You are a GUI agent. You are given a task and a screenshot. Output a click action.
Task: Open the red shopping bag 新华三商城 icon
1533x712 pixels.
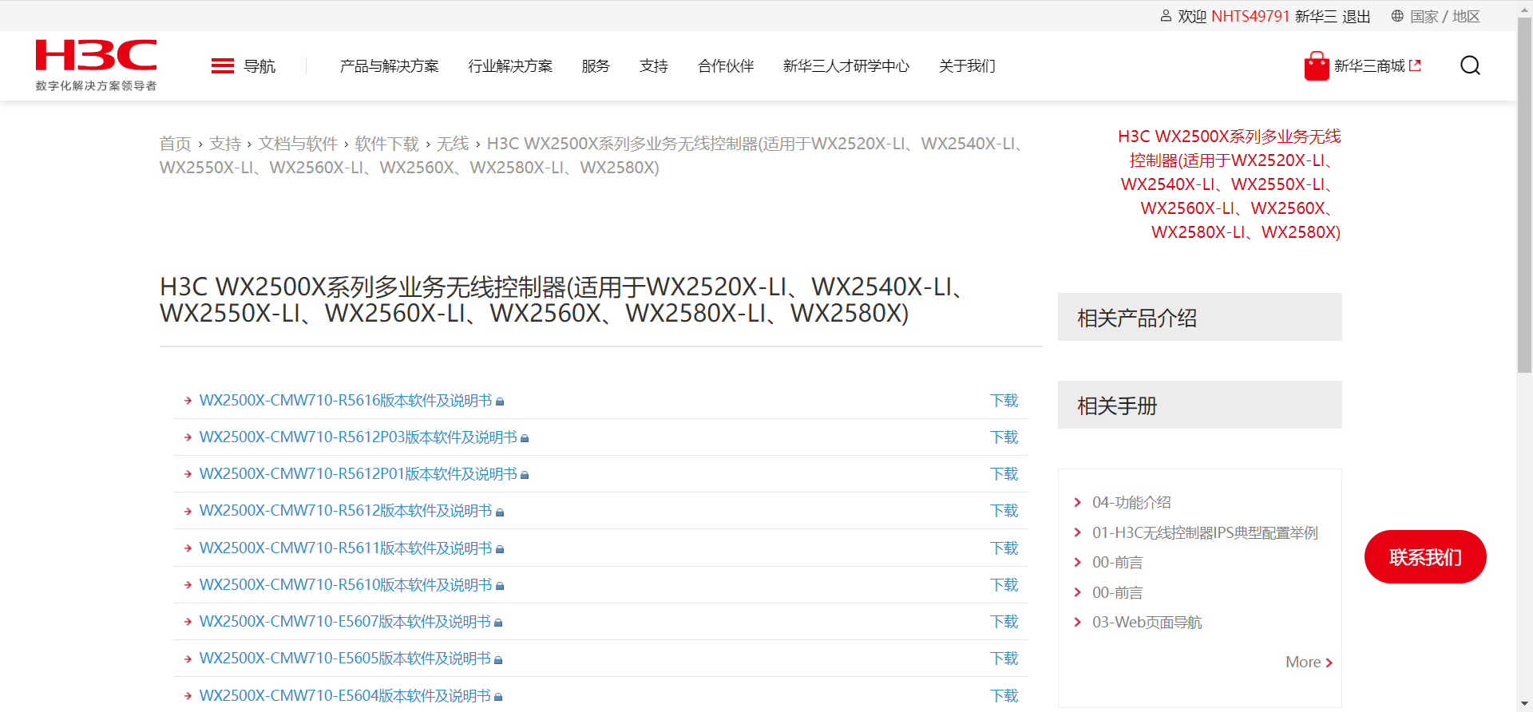[x=1317, y=65]
